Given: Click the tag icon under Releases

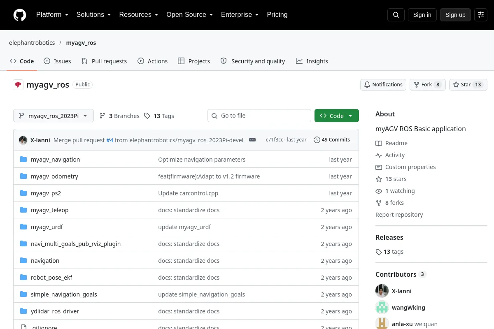Looking at the screenshot, I should 379,252.
